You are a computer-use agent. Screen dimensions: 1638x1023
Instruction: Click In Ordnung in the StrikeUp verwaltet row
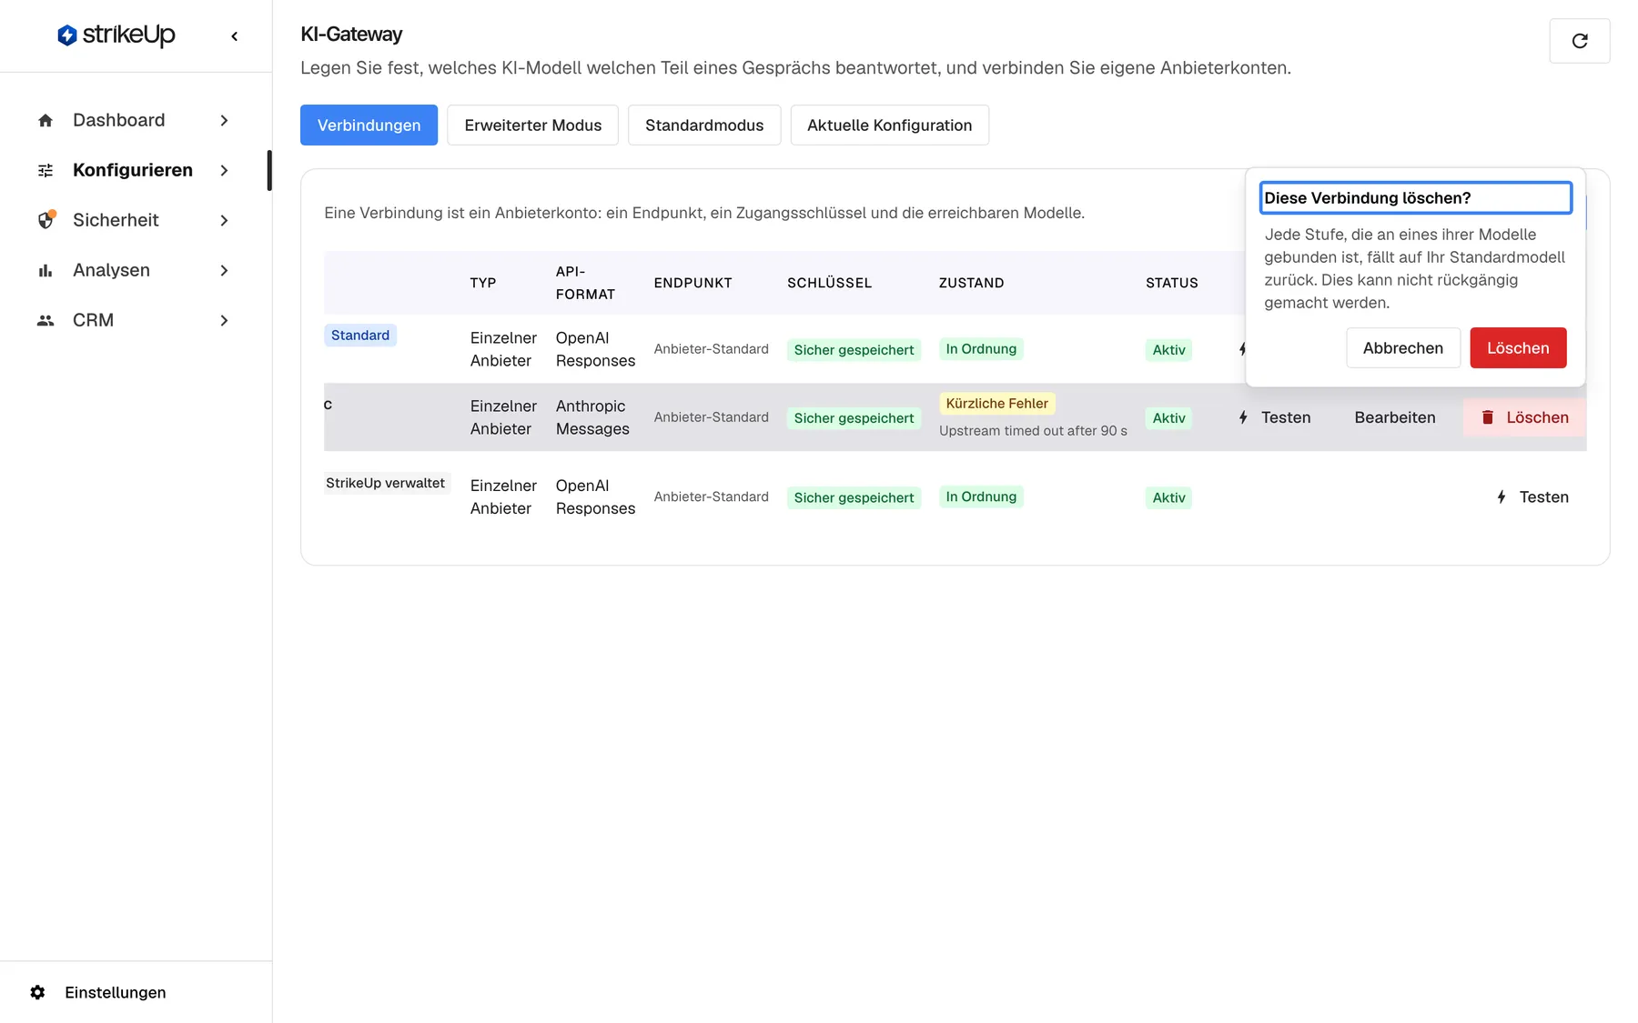[x=981, y=496]
